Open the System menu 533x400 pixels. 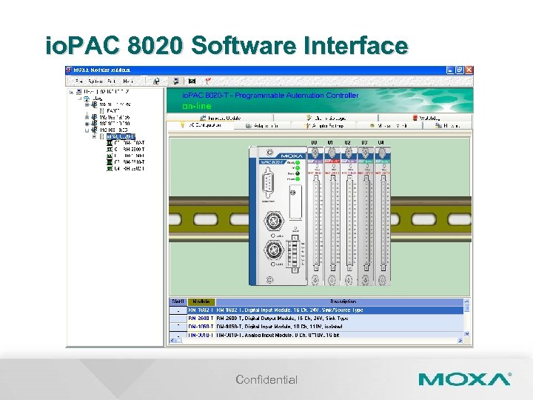tap(95, 81)
